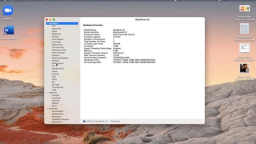Click the Model Identifier value MacBookAir7,2
Viewport: 256px width, 144px height.
tap(120, 32)
